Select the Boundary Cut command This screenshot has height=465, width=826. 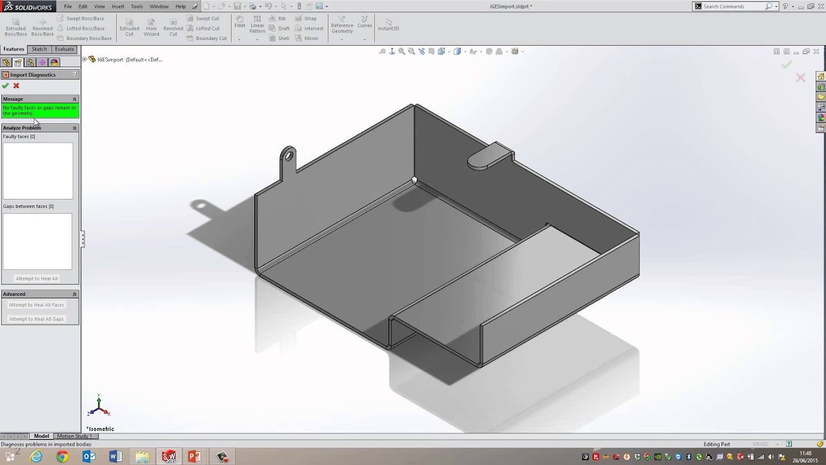pyautogui.click(x=207, y=38)
